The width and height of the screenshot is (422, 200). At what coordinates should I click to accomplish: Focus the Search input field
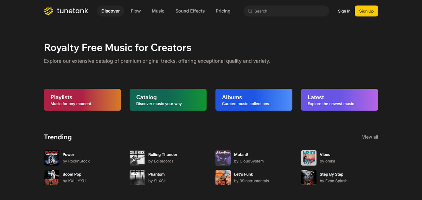point(286,11)
